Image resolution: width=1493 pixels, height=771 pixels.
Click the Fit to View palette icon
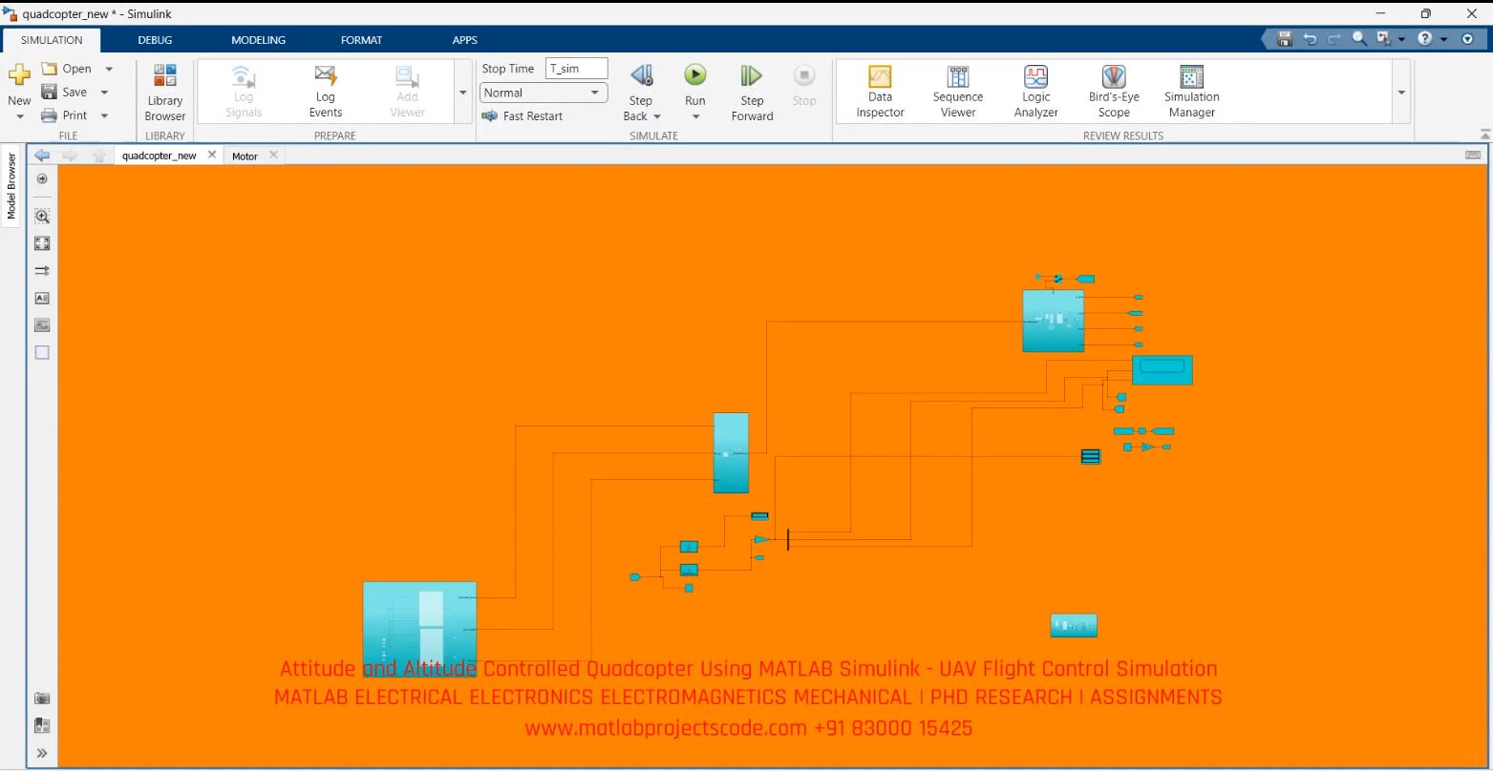[x=42, y=243]
